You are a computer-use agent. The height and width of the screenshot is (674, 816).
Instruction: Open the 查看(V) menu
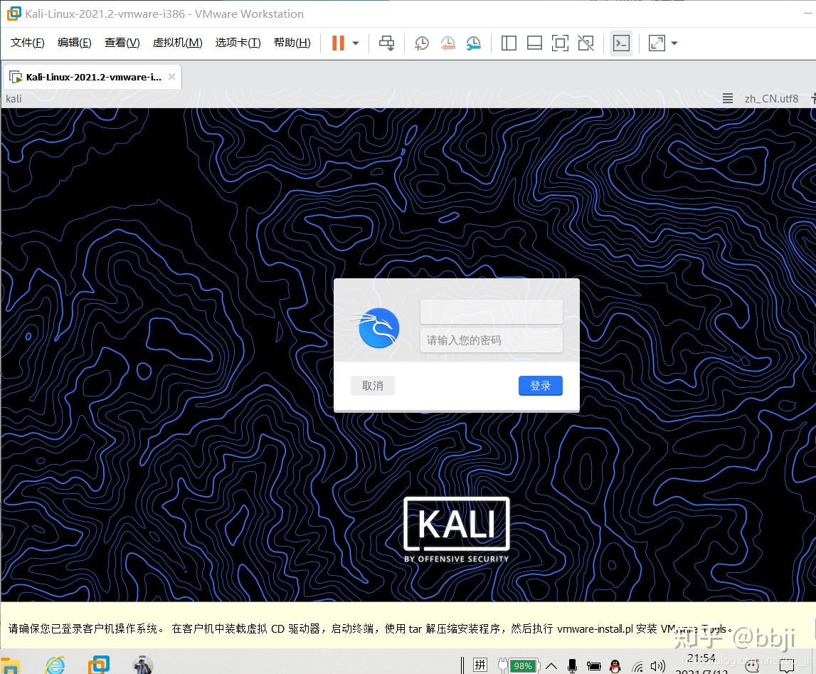point(122,43)
